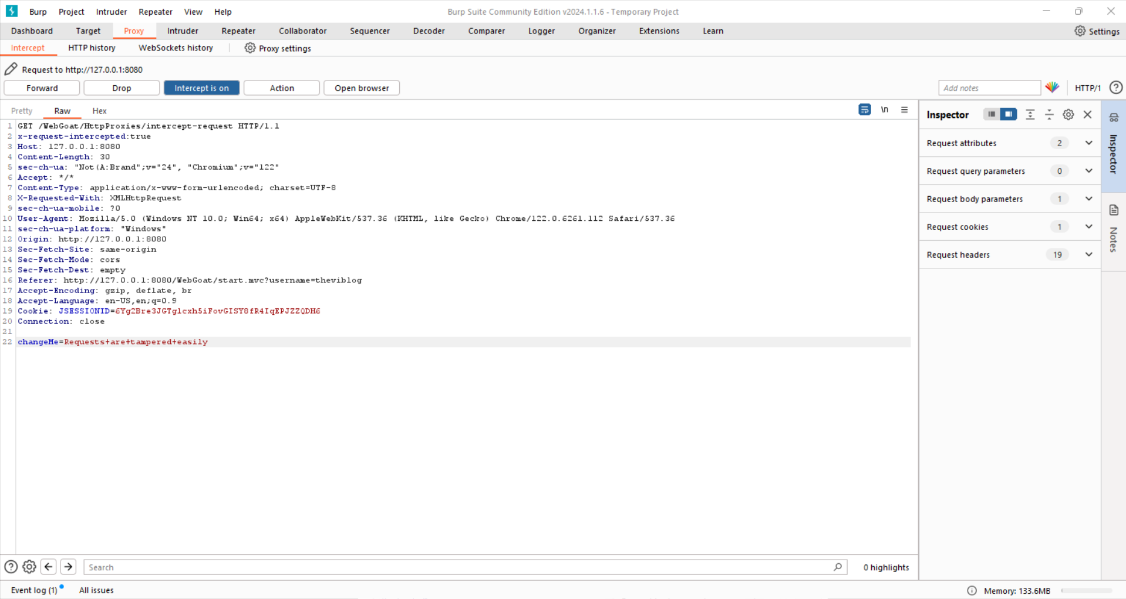Screen dimensions: 1126x599
Task: Click the search settings gear at bottom left
Action: click(x=29, y=567)
